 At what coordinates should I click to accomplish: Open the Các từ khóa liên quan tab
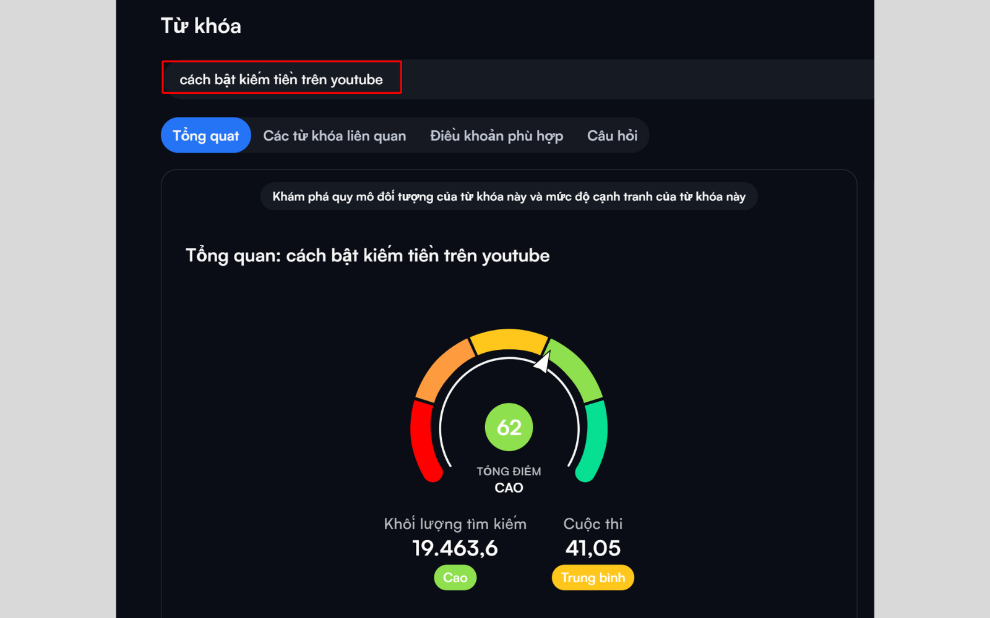334,135
